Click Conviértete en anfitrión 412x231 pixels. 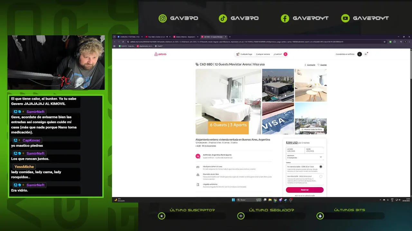coord(345,54)
